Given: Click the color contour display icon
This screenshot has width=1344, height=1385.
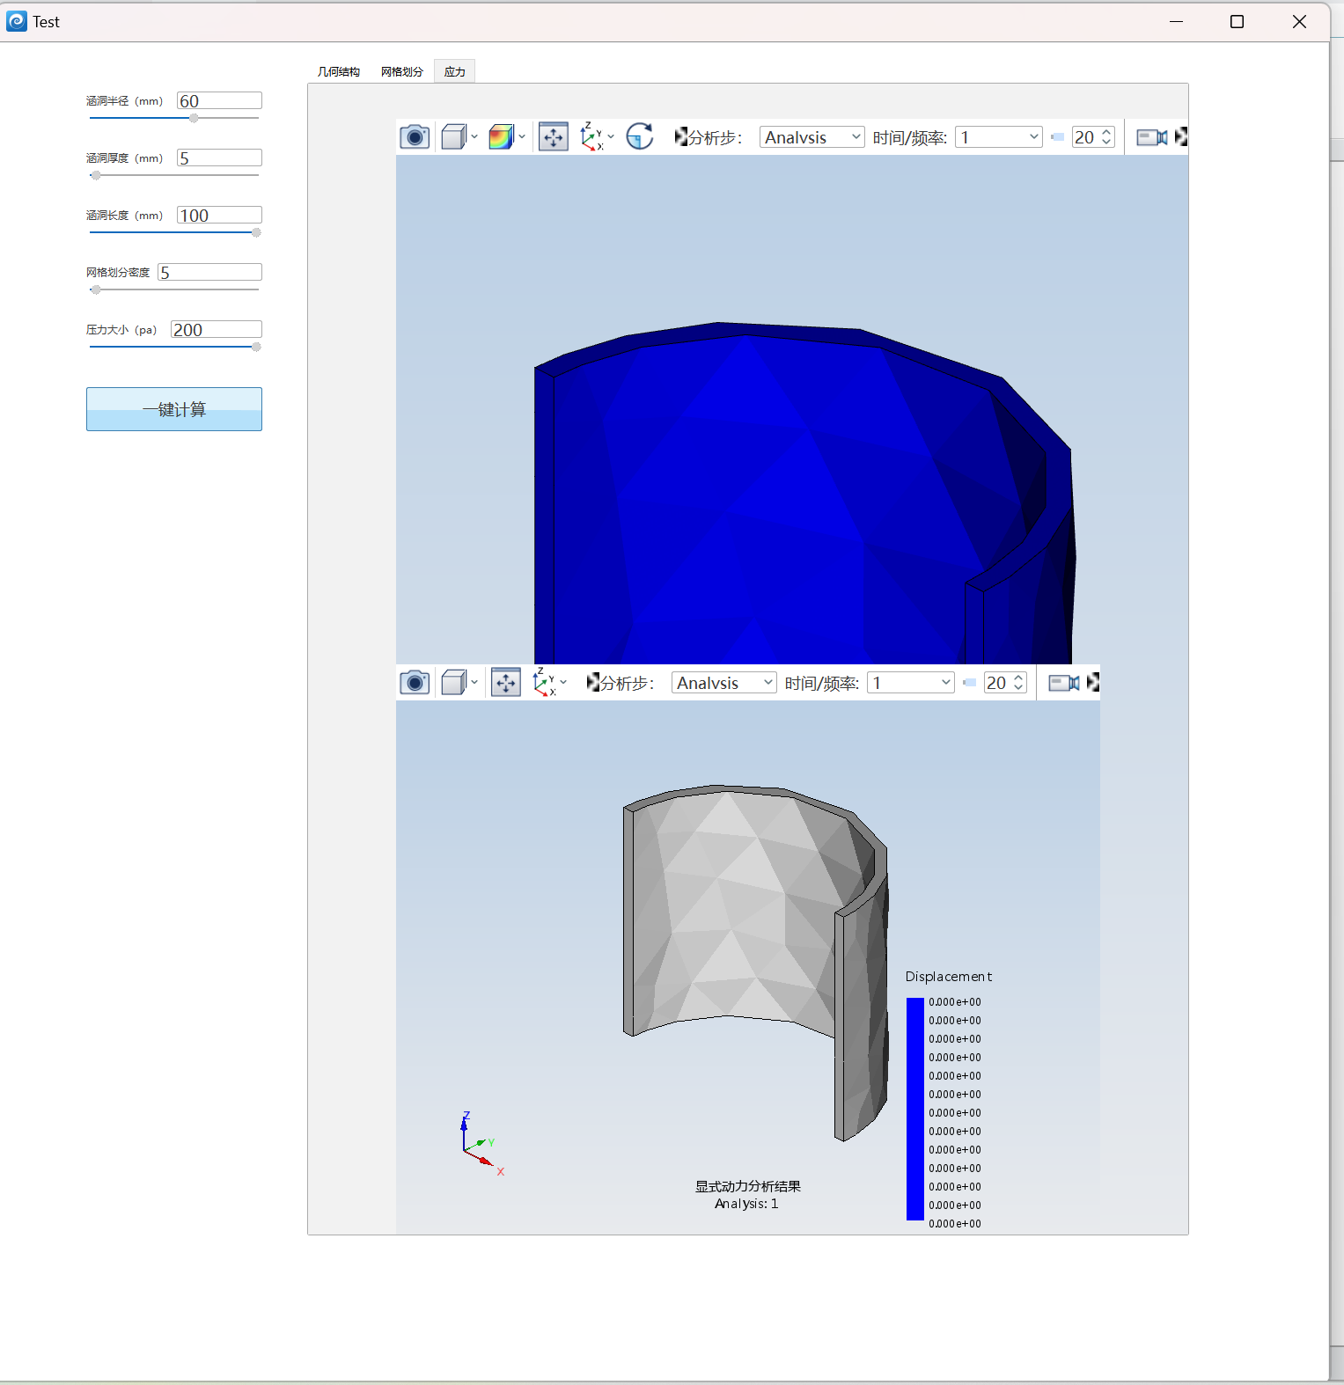Looking at the screenshot, I should click(501, 137).
